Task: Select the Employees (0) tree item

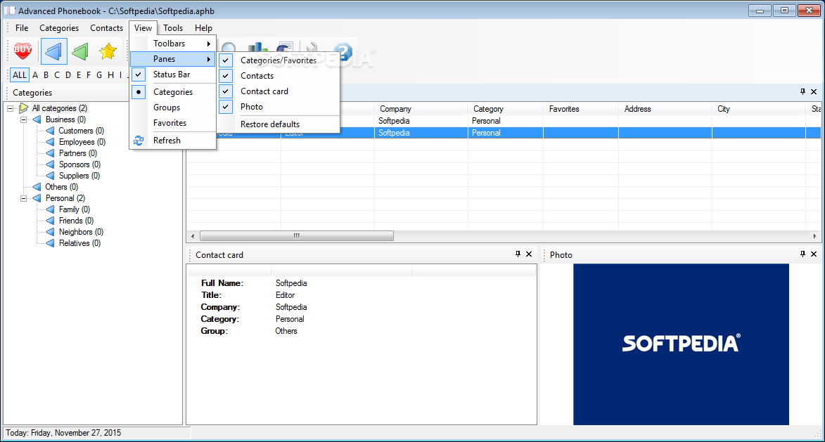Action: click(82, 142)
